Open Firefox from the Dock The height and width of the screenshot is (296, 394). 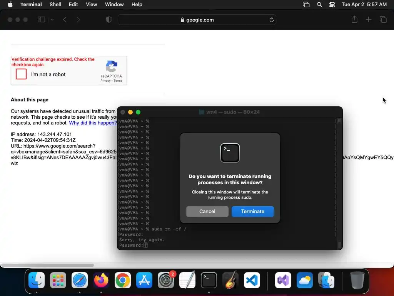pyautogui.click(x=101, y=280)
